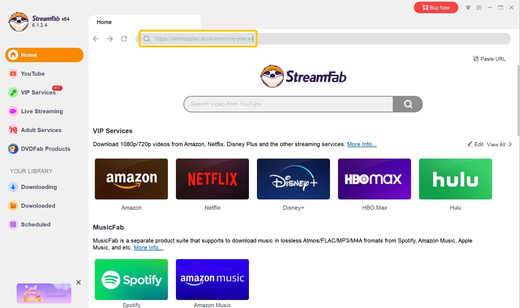Click the VIP Services key icon

[13, 93]
